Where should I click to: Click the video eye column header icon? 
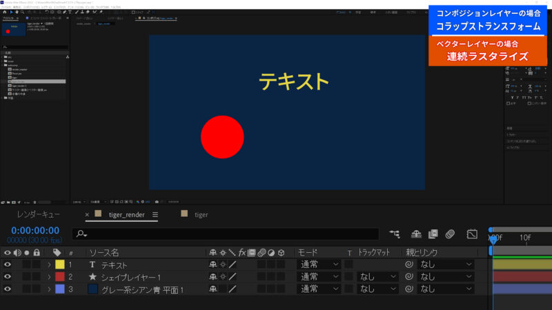point(8,252)
